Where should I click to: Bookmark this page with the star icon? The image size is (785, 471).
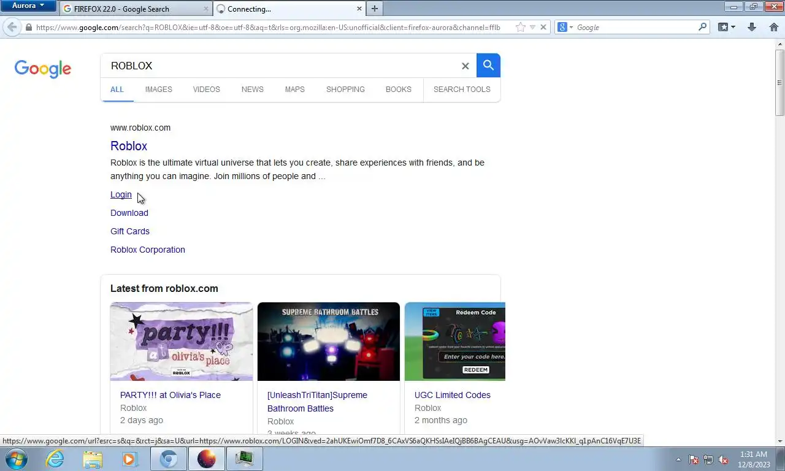[x=520, y=28]
